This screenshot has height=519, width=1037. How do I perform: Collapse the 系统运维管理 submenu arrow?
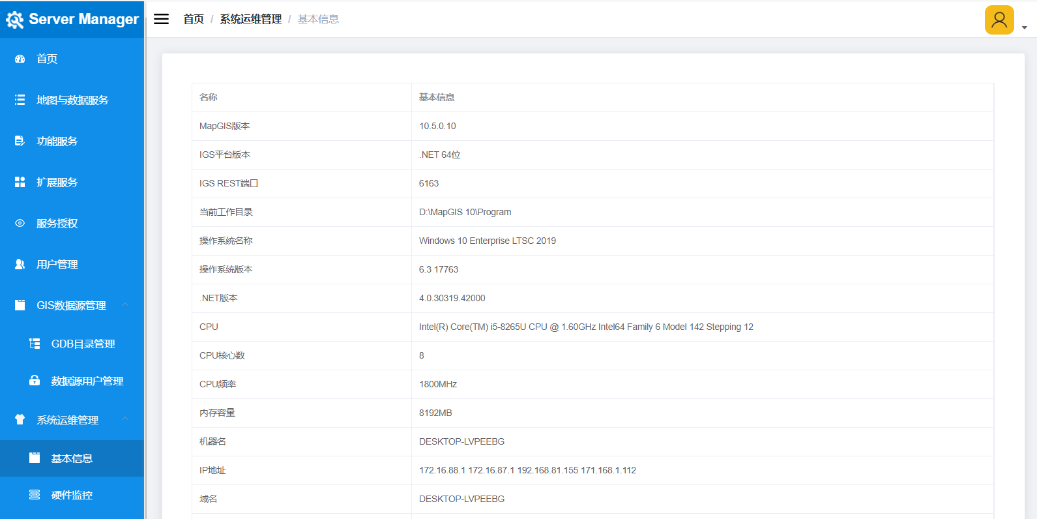tap(125, 419)
